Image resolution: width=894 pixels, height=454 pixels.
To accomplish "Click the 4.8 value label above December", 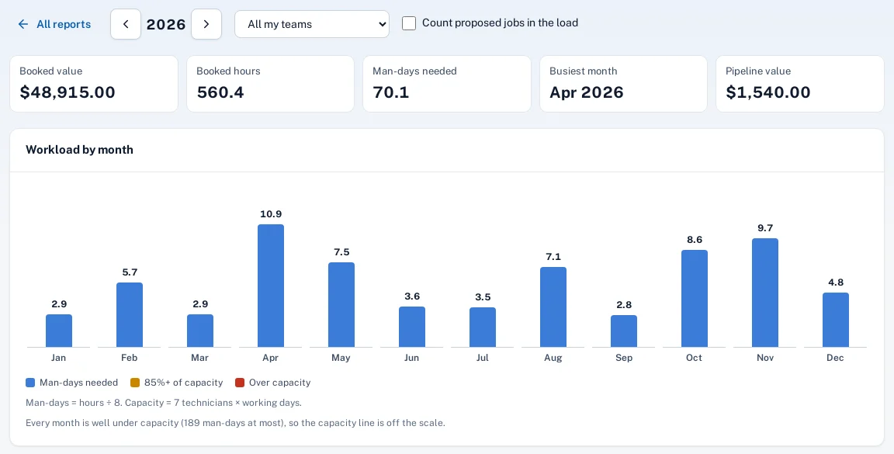I will pos(836,282).
